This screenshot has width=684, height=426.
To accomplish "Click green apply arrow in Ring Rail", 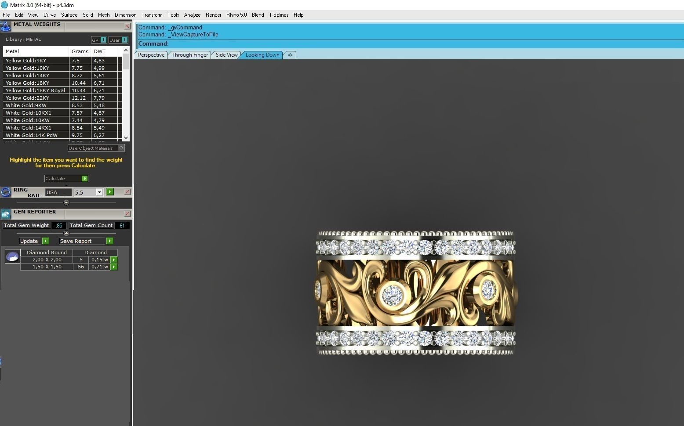I will tap(110, 192).
